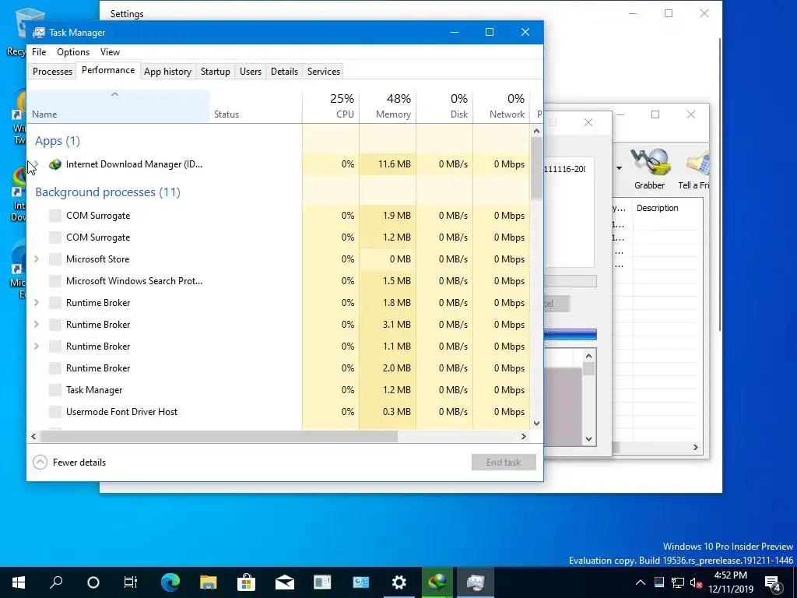
Task: Click the Task Manager taskbar icon
Action: pyautogui.click(x=476, y=582)
